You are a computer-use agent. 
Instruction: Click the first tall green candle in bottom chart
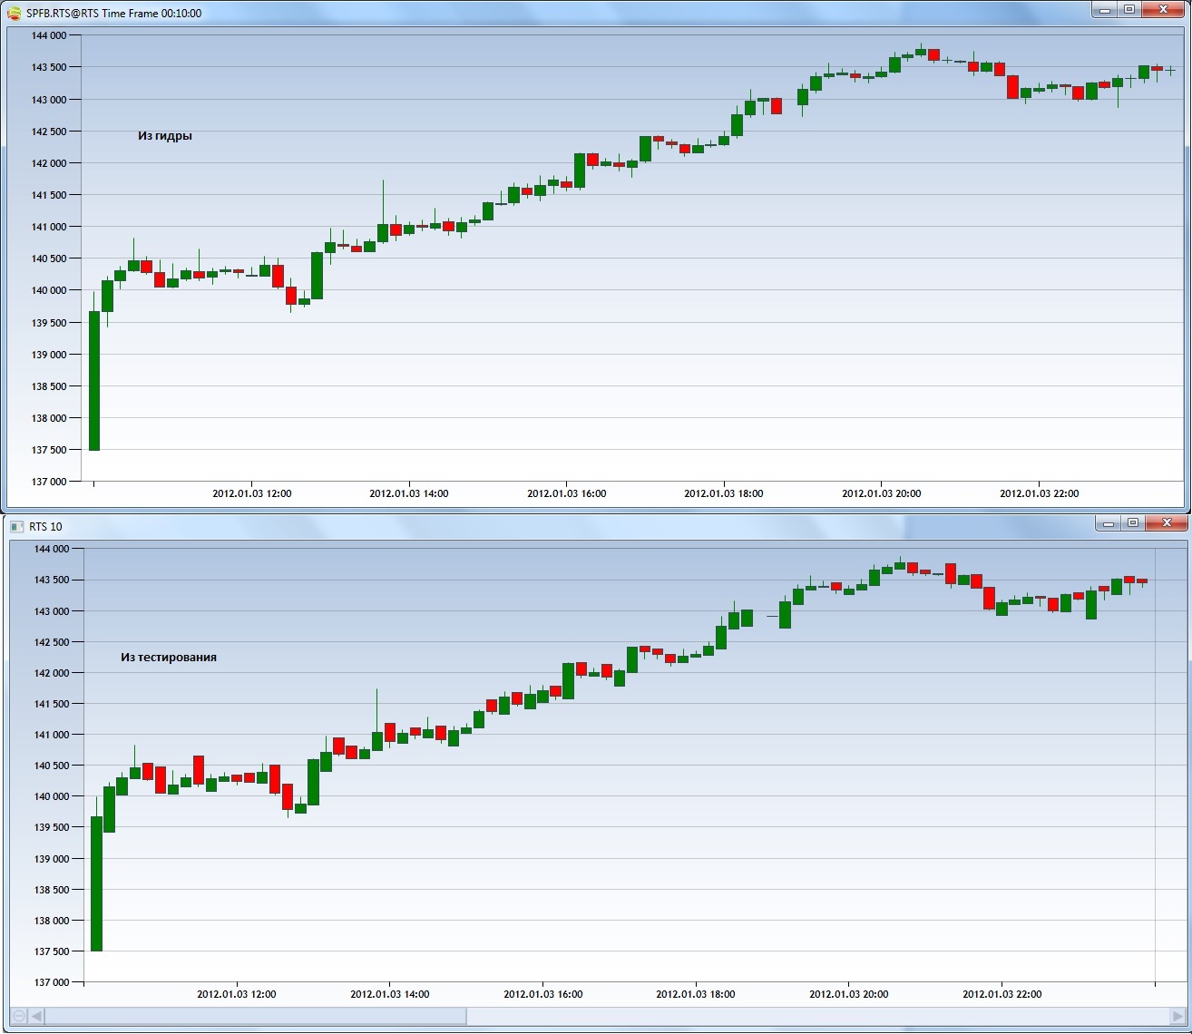coord(96,883)
